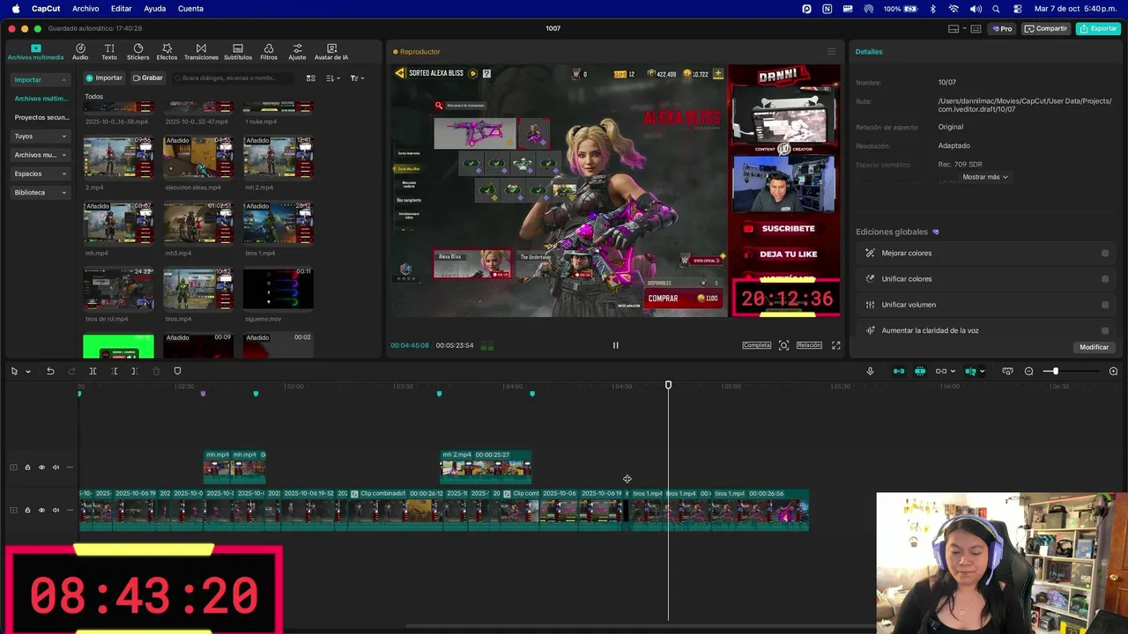Open the Editar menu
1128x634 pixels.
coord(122,9)
